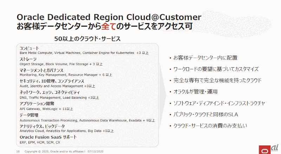The image size is (281, 154).
Task: Click the red '全て' text in subtitle
Action: click(x=109, y=27)
